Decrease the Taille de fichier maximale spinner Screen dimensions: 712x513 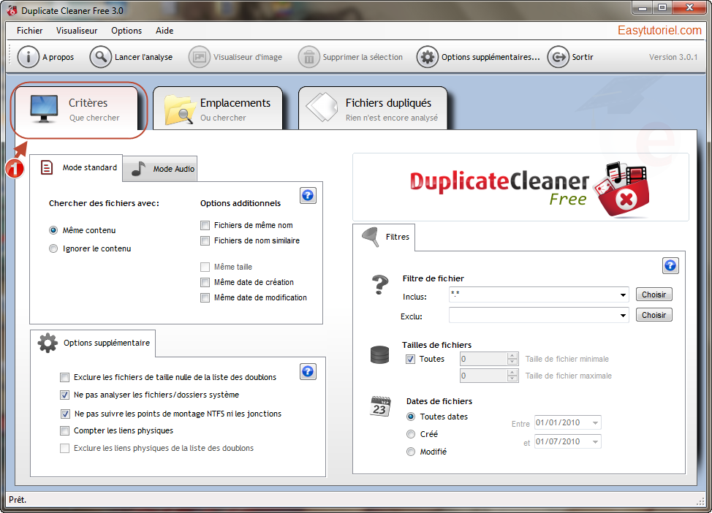coord(512,379)
